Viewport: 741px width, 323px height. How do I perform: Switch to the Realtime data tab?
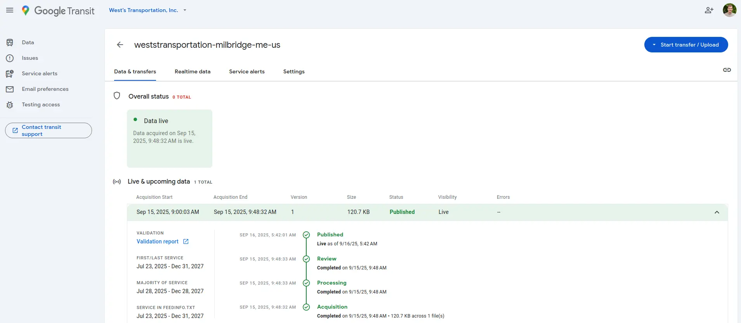click(x=192, y=71)
